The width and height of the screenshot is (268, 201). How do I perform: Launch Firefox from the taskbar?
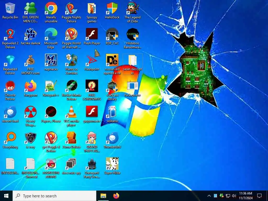(116, 196)
